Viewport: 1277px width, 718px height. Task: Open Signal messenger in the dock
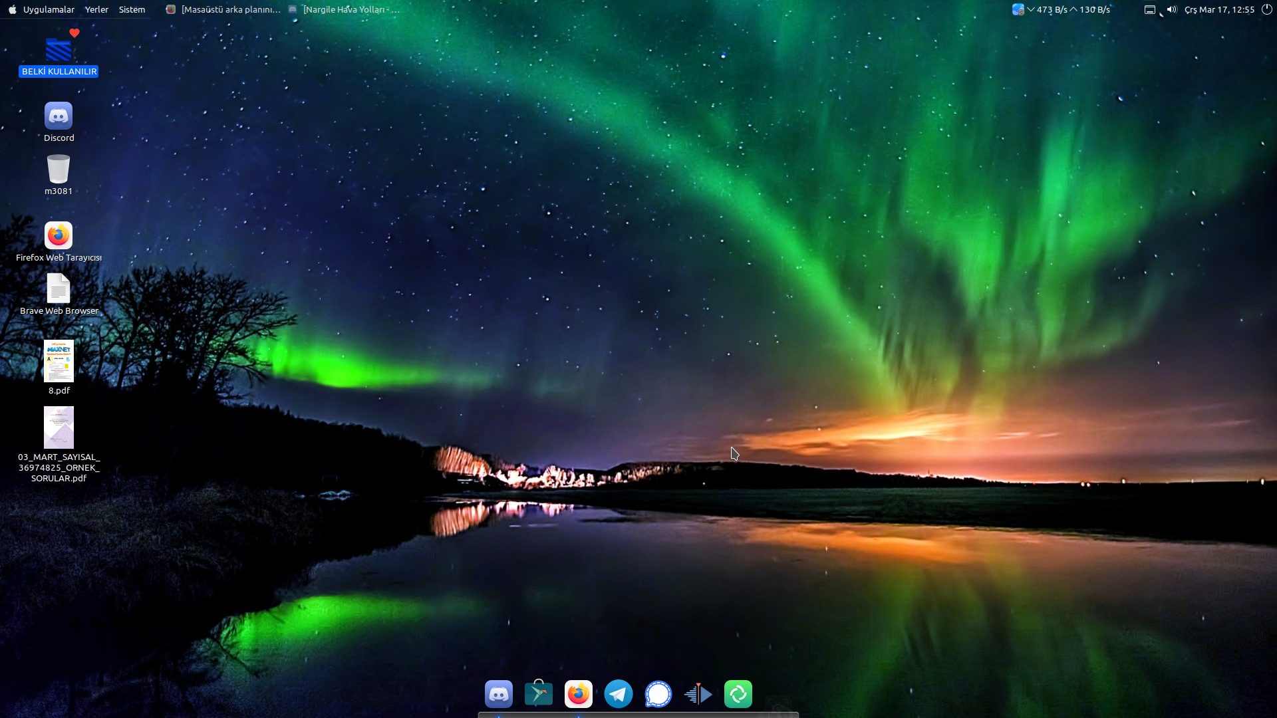658,694
